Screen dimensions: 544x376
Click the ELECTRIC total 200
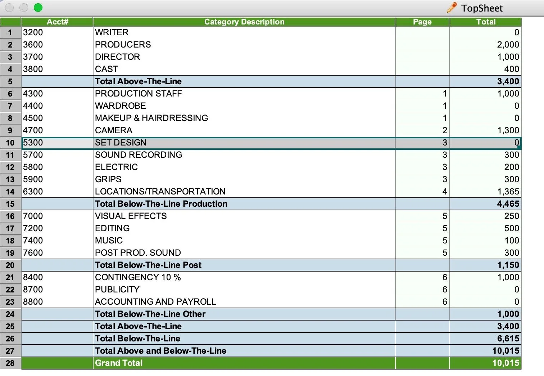[x=485, y=167]
